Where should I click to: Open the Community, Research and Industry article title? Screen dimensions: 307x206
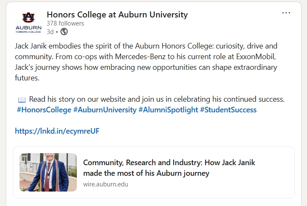(x=169, y=163)
